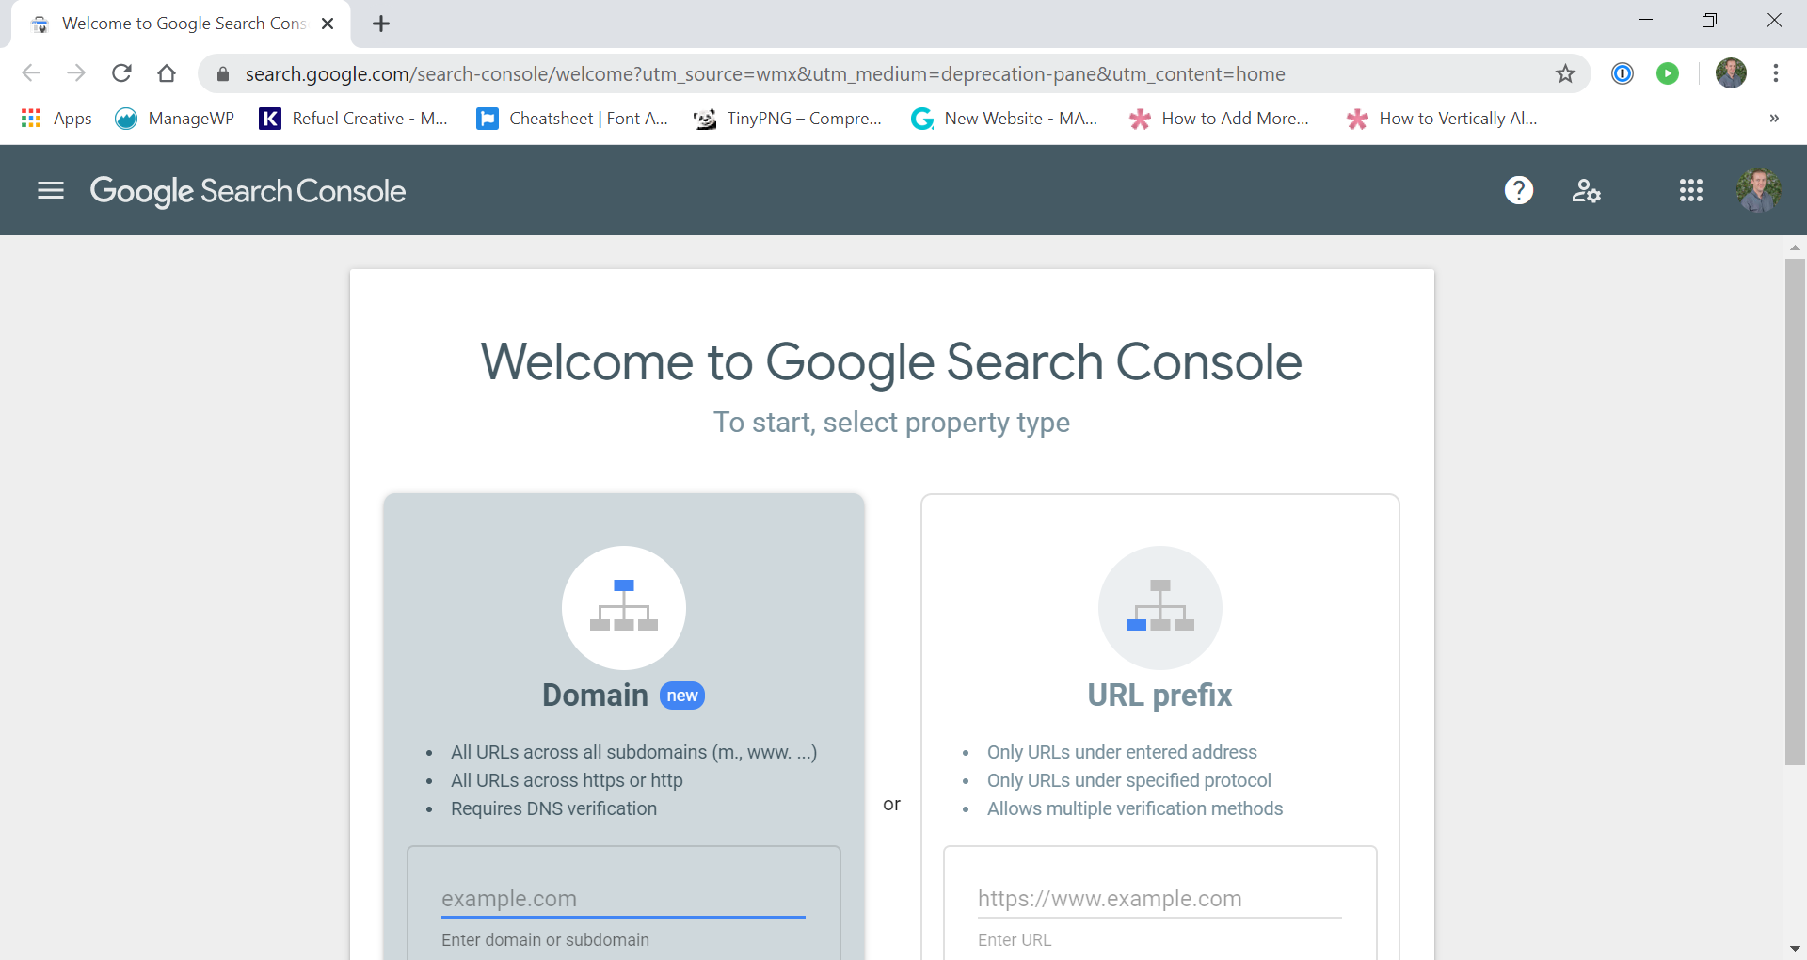
Task: View site security lock information
Action: [223, 73]
